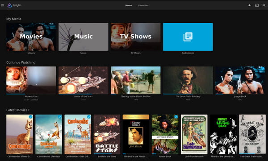Open the SyncPlay group icon
This screenshot has height=161, width=268.
point(249,5)
